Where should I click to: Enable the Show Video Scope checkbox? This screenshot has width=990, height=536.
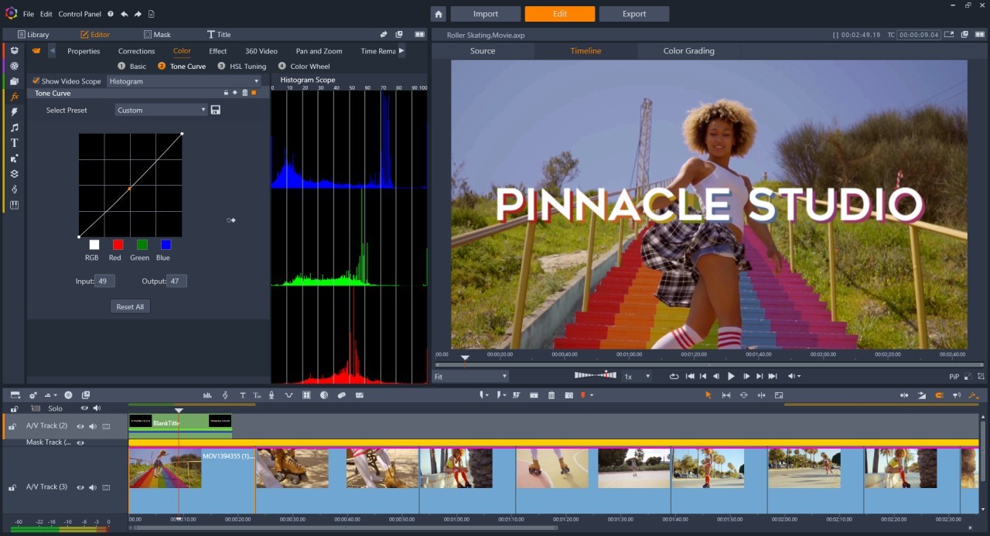35,80
